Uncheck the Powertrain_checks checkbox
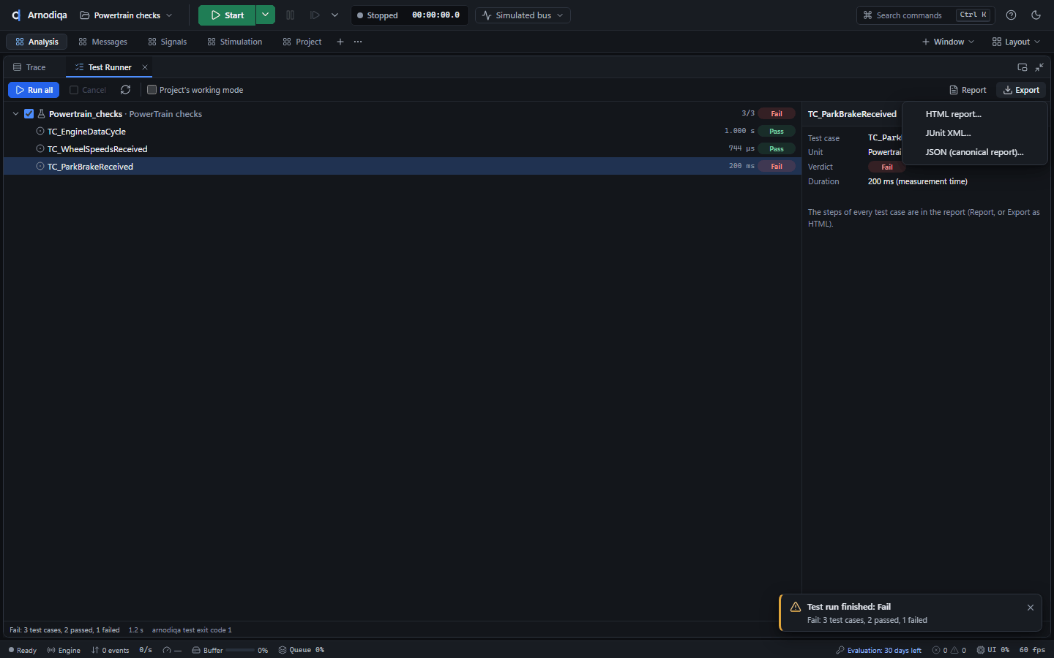 29,114
